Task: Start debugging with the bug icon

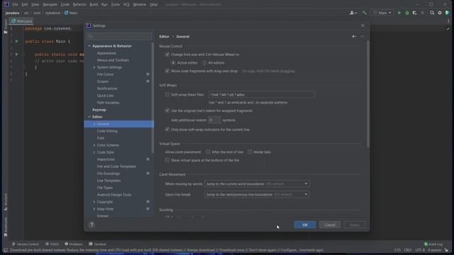Action: point(407,13)
